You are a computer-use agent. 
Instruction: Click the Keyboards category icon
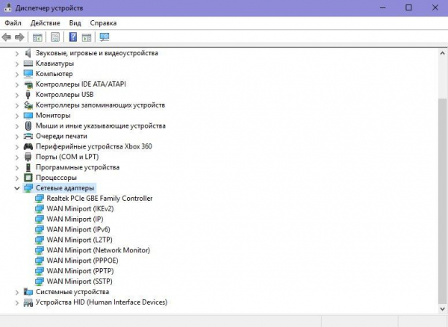[x=29, y=63]
